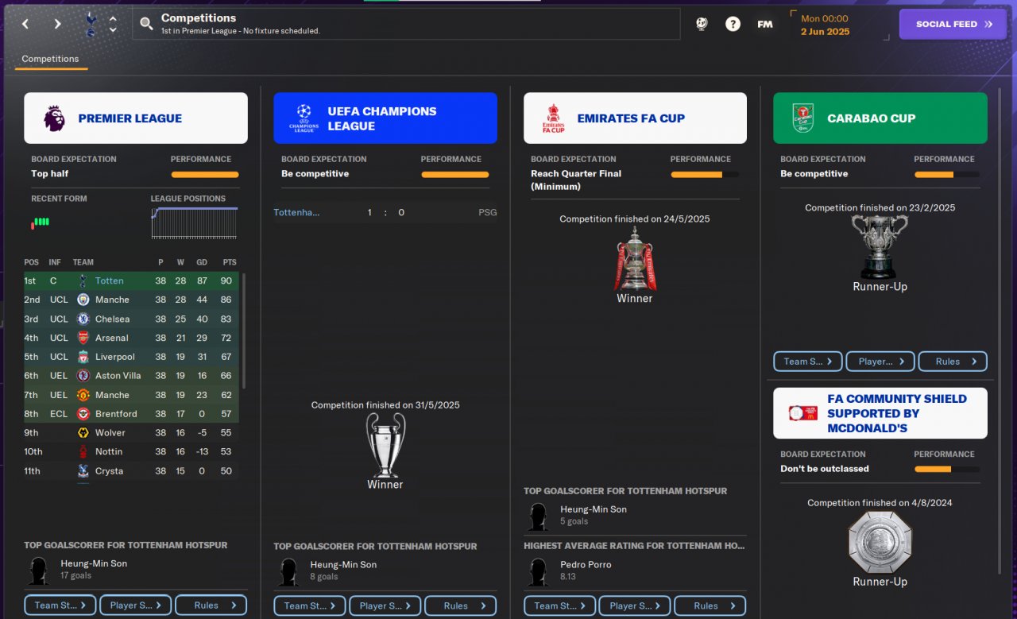This screenshot has height=619, width=1017.
Task: Open Premier League Team Stats button
Action: click(x=60, y=605)
